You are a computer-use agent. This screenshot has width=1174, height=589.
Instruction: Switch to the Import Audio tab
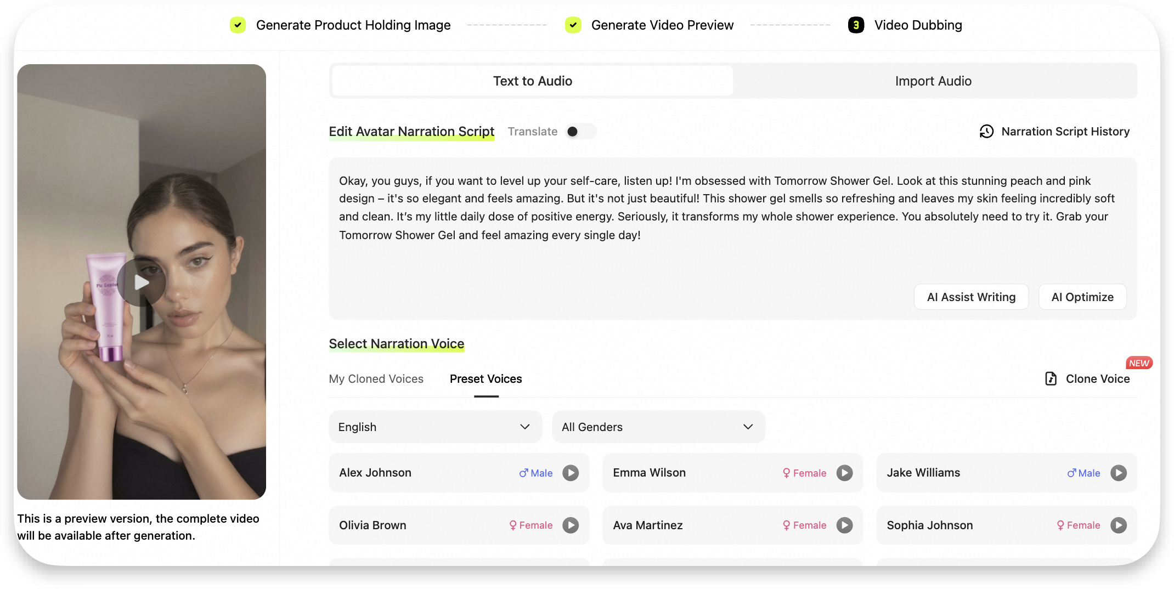[x=933, y=81]
